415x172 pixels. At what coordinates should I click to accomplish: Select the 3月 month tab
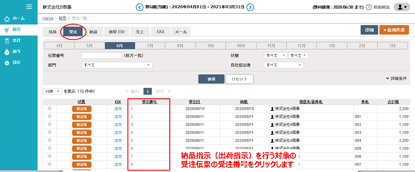[393, 46]
